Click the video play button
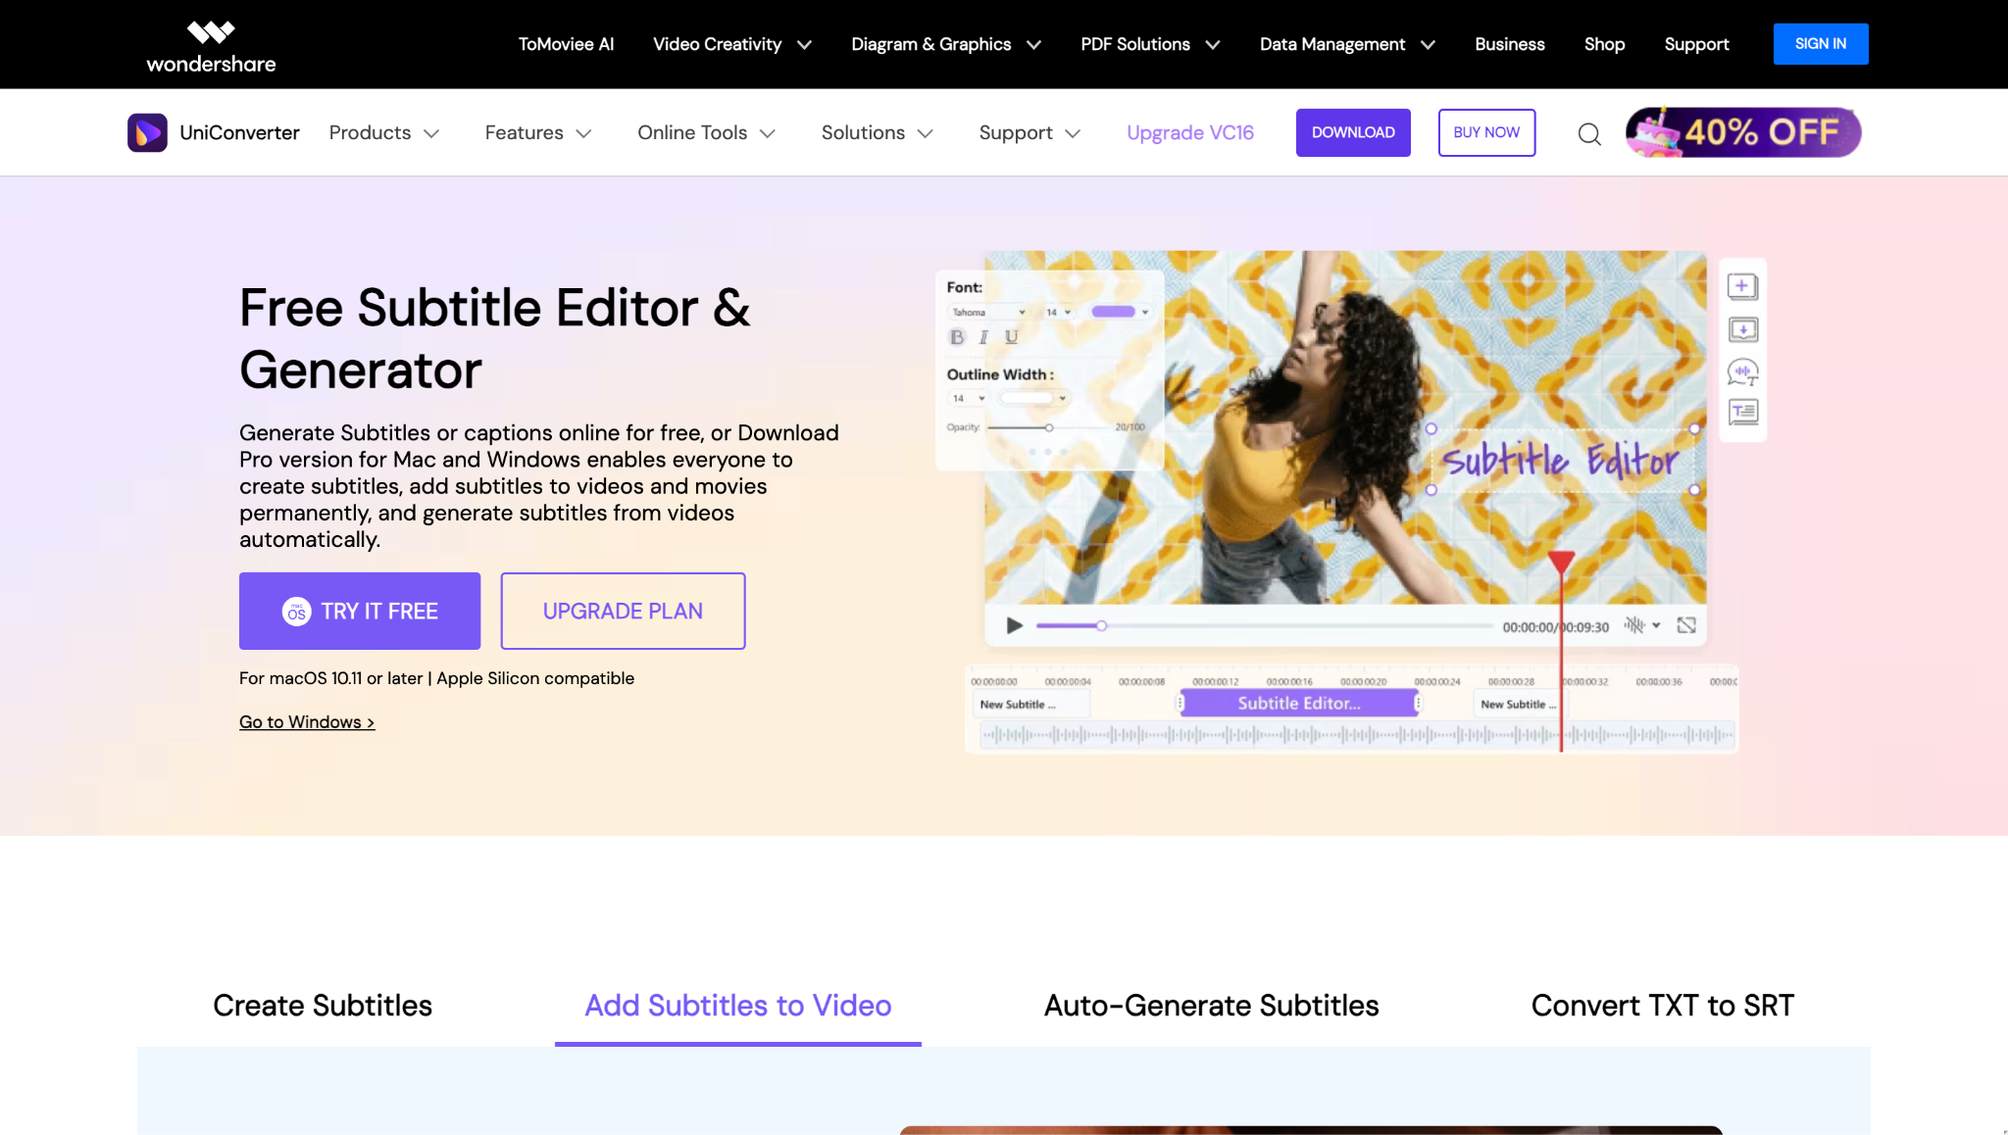Viewport: 2008px width, 1135px height. point(1015,625)
